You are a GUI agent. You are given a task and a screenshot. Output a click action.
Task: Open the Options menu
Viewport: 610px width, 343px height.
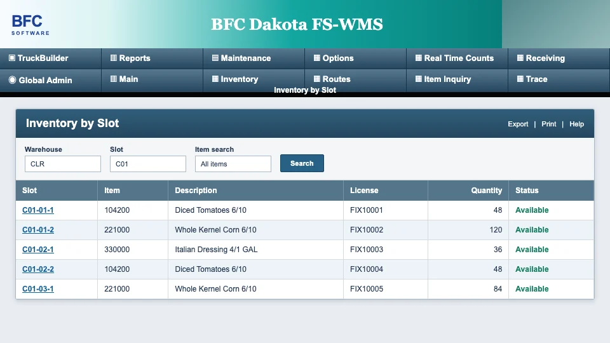356,58
